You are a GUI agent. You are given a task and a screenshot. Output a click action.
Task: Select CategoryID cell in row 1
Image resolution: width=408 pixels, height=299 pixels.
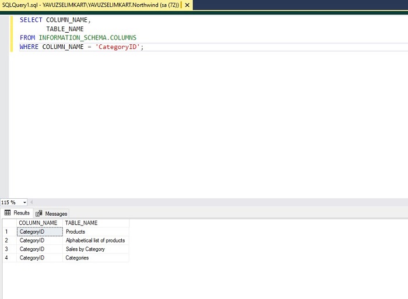40,231
